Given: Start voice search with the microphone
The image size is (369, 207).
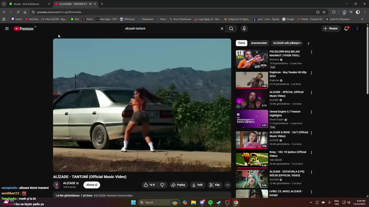Looking at the screenshot, I should [x=244, y=28].
